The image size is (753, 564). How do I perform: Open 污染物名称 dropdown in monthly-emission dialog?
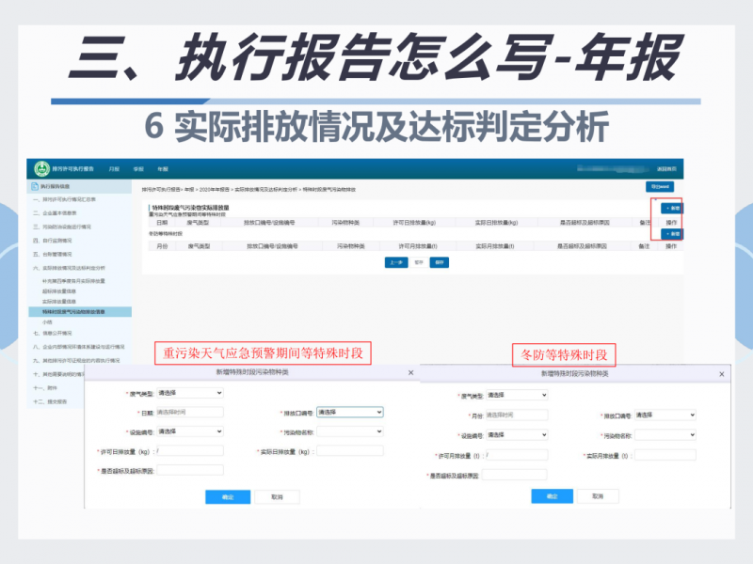point(665,435)
